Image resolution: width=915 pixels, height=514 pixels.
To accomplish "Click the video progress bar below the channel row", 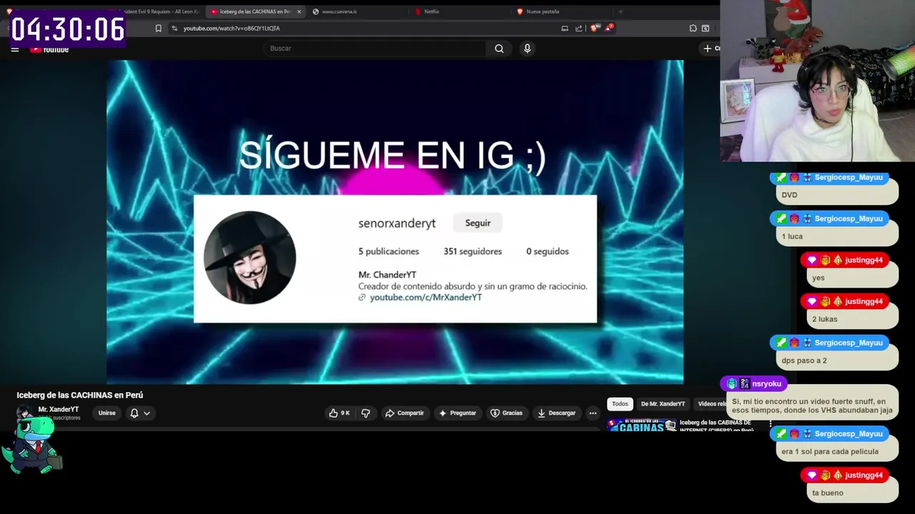I will pos(307,430).
